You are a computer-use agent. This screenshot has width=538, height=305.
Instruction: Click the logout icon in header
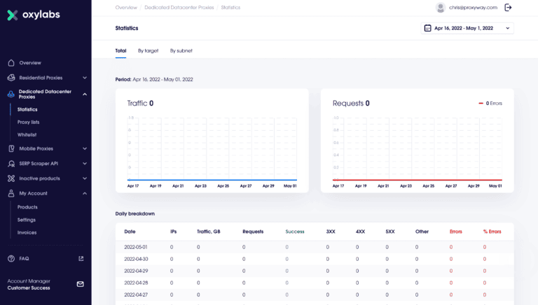[x=509, y=8]
